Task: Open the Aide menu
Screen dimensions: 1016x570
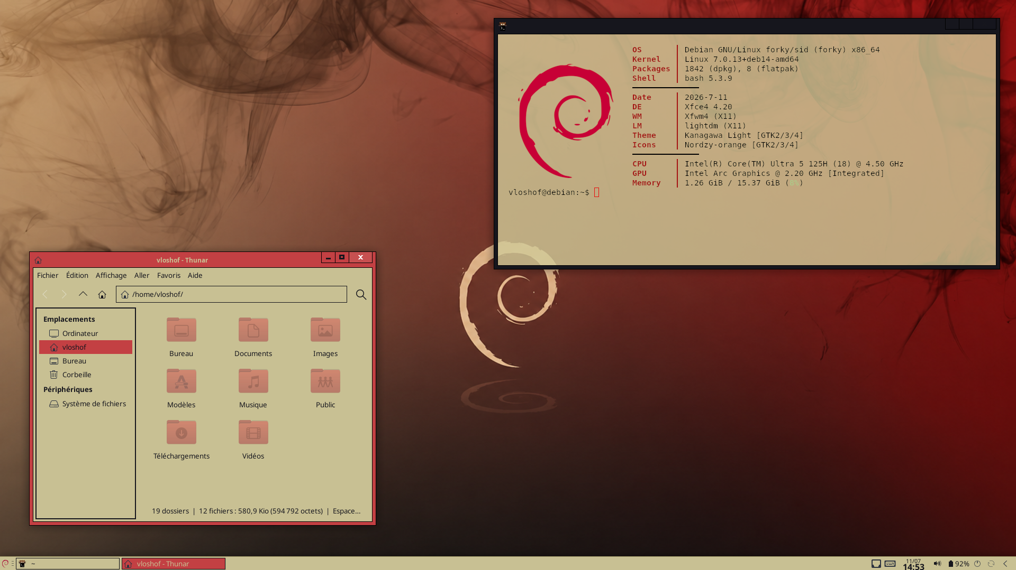Action: point(195,275)
